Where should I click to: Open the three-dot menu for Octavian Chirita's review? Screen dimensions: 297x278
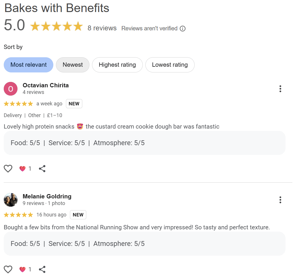[280, 89]
